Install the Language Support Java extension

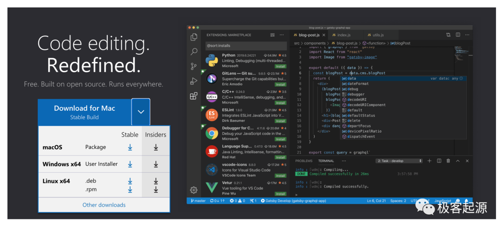[280, 157]
